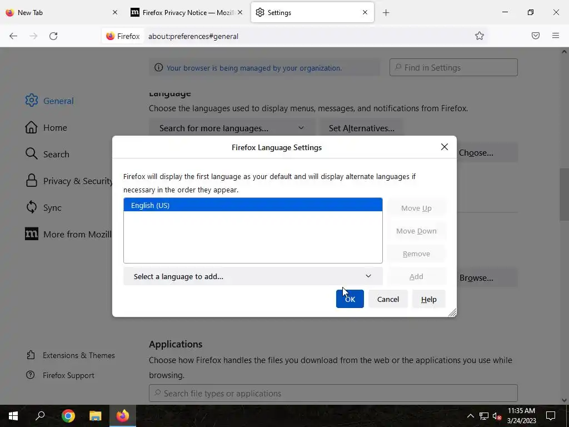This screenshot has height=427, width=569.
Task: Close the Firefox Language Settings dialog
Action: 444,147
